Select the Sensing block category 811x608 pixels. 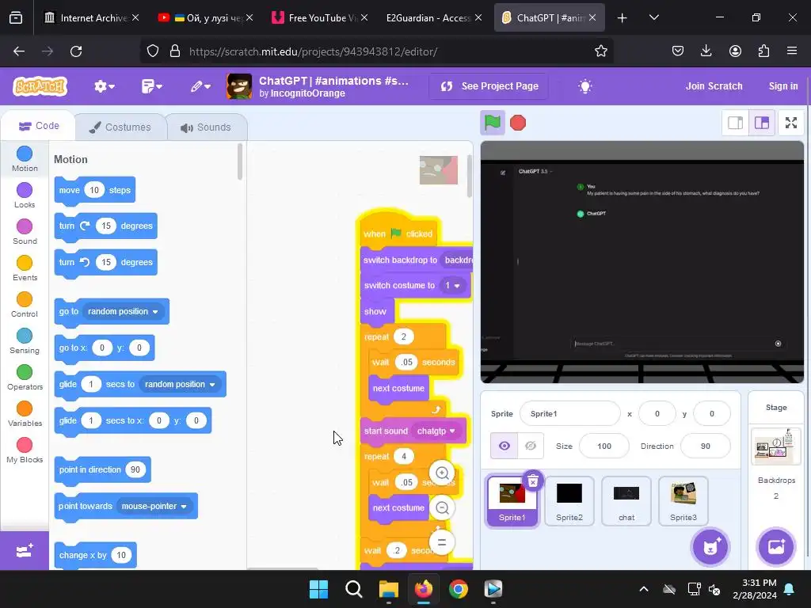tap(25, 340)
